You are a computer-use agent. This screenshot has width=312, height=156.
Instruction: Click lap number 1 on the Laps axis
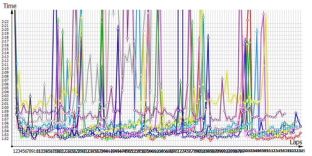[14, 151]
